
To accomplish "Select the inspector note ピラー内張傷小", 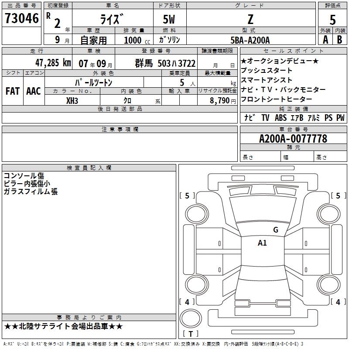I will tap(27, 184).
